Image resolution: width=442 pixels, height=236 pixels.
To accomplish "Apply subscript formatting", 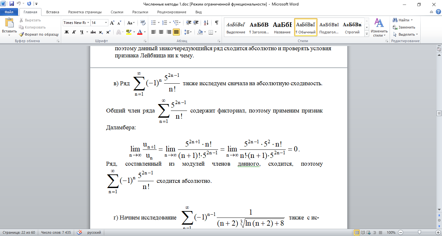I will tap(101, 32).
